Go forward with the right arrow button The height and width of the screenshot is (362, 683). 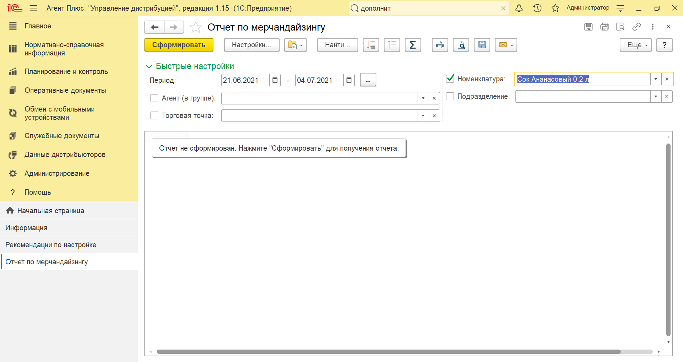tap(174, 27)
